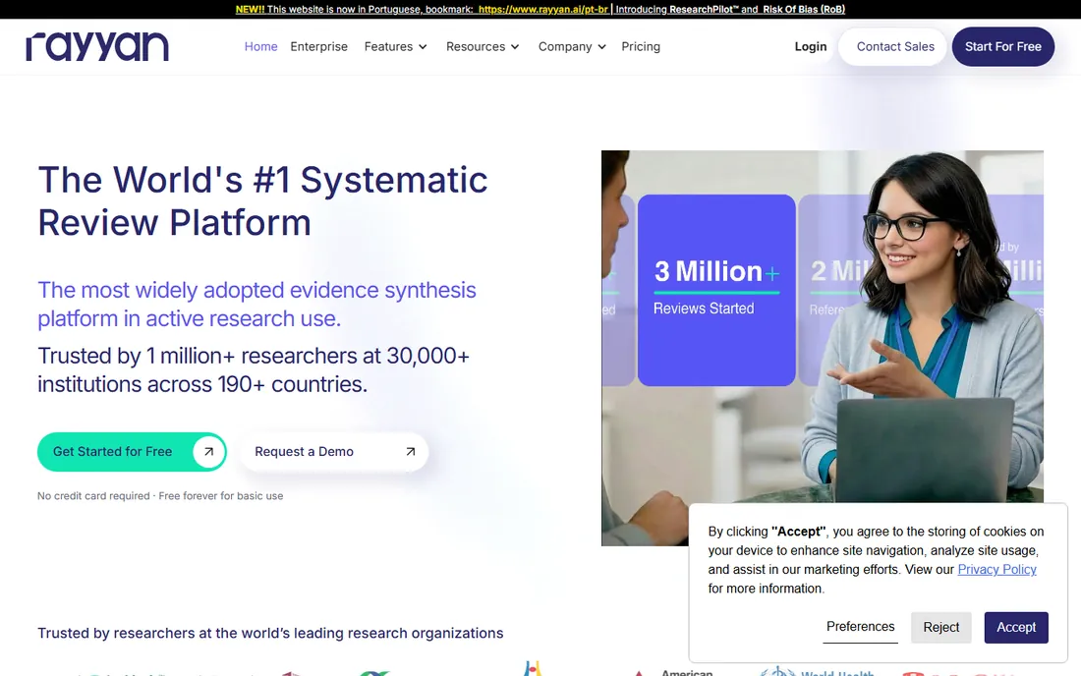Click "Trusted by researchers at the world's leading research organizations"
Viewport: 1081px width, 676px height.
(270, 634)
